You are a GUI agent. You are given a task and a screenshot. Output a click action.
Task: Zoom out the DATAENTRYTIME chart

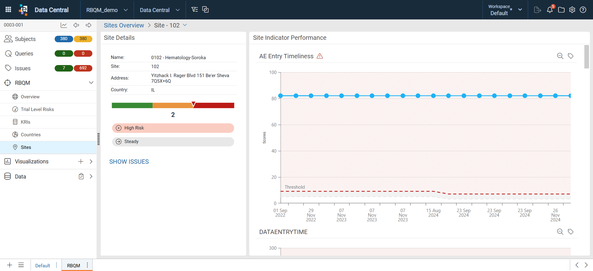(560, 232)
